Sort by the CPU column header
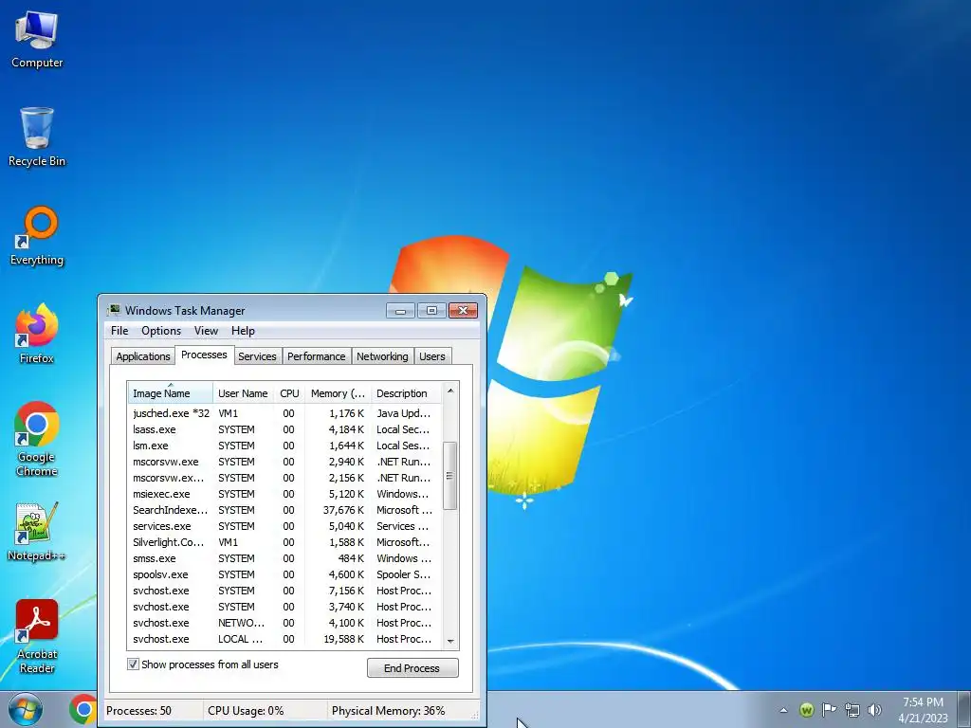971x728 pixels. tap(289, 393)
